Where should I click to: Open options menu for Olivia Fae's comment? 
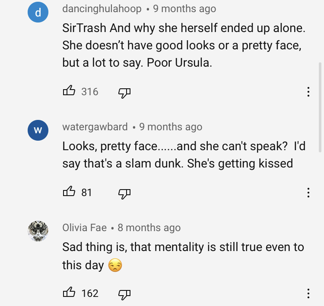(x=308, y=293)
